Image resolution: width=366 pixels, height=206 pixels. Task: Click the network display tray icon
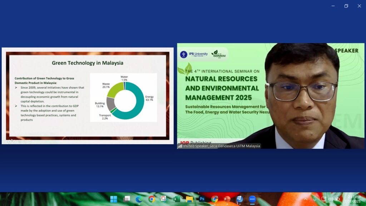[323, 199]
